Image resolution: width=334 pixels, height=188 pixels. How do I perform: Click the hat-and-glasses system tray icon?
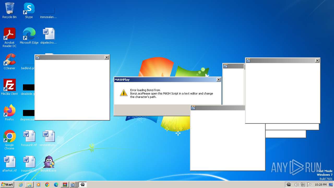tap(289, 185)
